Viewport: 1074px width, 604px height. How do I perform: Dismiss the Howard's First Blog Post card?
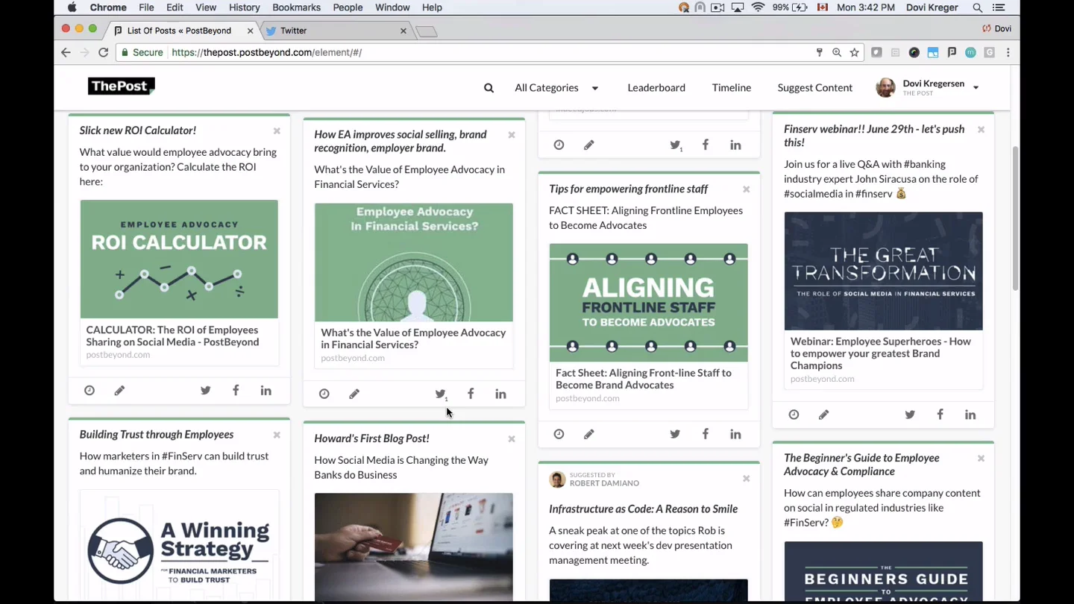pyautogui.click(x=512, y=439)
